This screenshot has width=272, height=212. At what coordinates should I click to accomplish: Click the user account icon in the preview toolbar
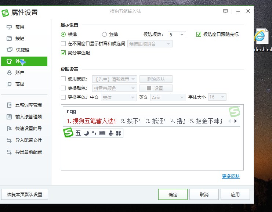[x=111, y=133]
